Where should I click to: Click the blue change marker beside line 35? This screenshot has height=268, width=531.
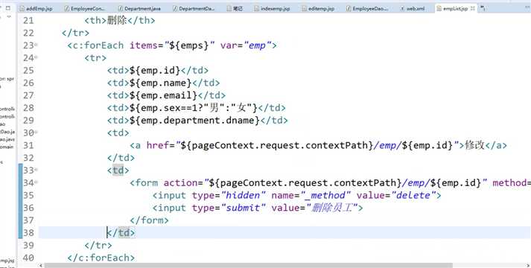(x=21, y=195)
